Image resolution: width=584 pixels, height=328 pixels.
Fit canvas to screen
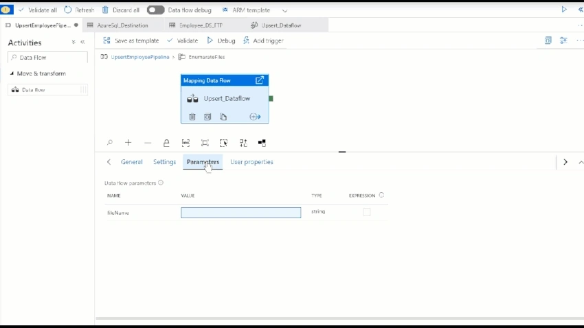[x=205, y=143]
